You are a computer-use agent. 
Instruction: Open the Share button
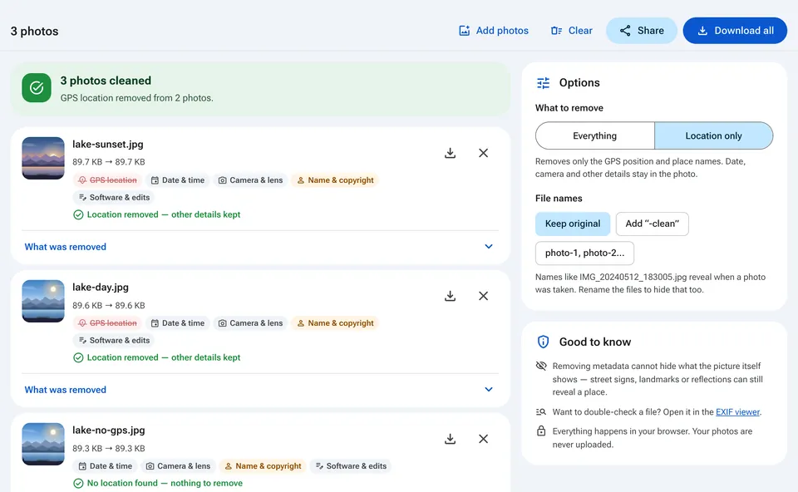(641, 31)
